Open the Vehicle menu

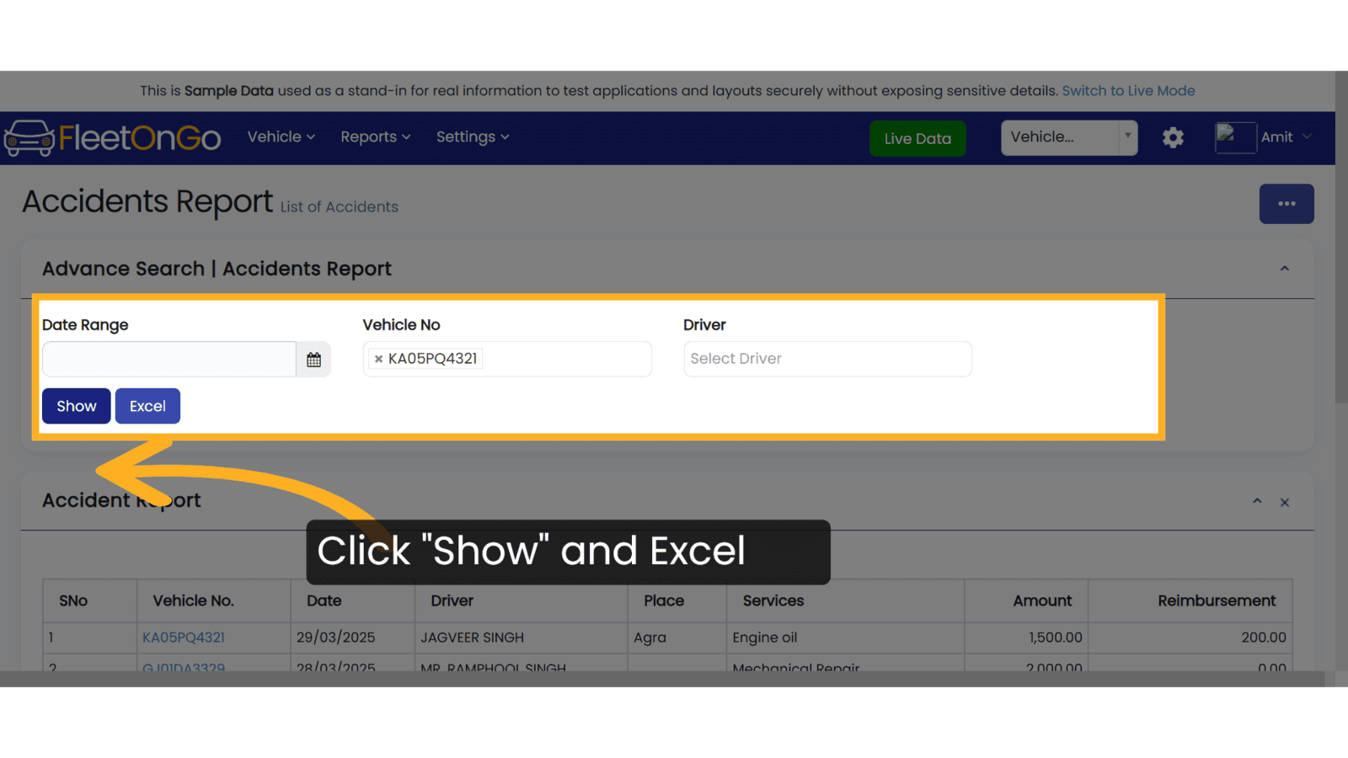[281, 137]
